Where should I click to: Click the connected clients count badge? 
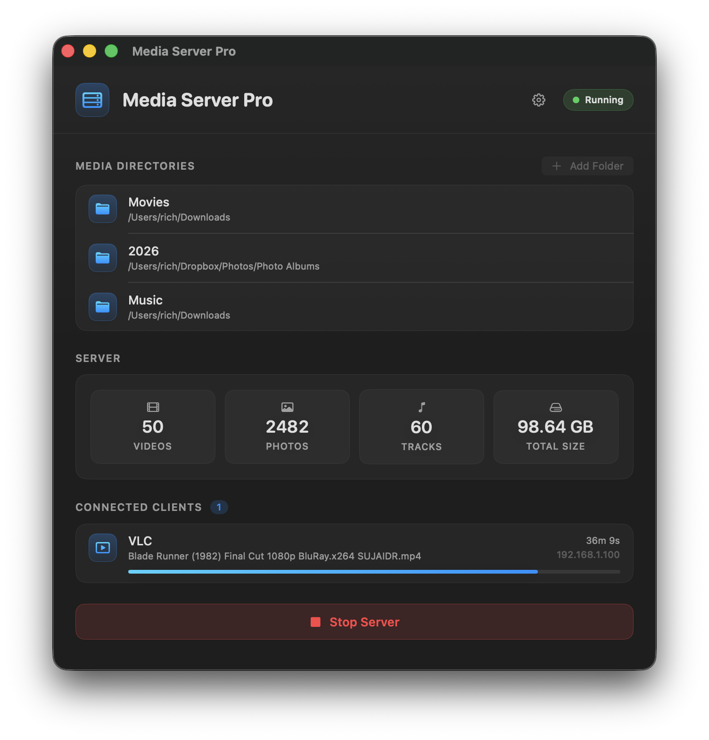219,507
